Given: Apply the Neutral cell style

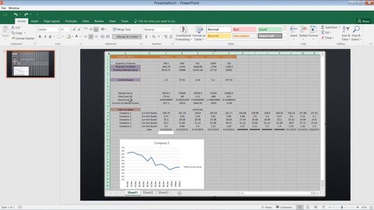Looking at the screenshot, I should tap(219, 36).
